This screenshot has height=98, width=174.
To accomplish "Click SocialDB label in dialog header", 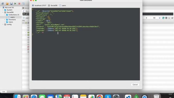I will point(54,5).
